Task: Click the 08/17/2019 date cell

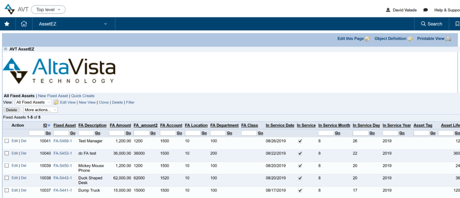Action: [x=276, y=190]
